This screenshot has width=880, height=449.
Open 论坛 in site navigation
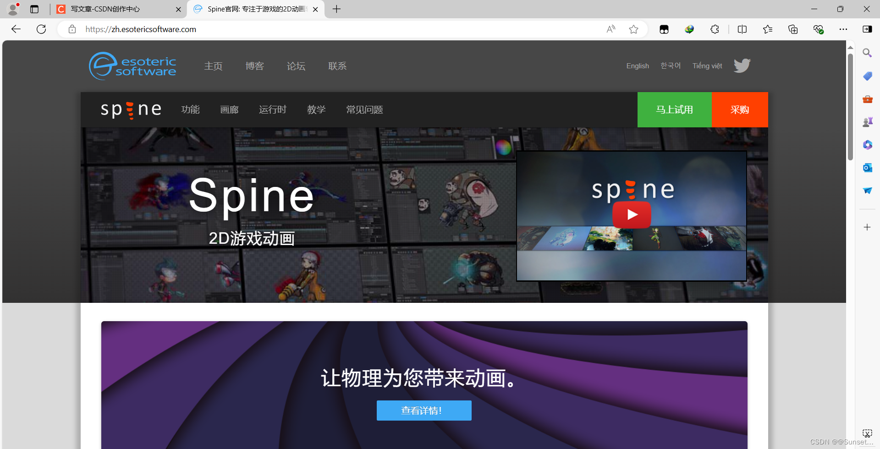pyautogui.click(x=296, y=66)
